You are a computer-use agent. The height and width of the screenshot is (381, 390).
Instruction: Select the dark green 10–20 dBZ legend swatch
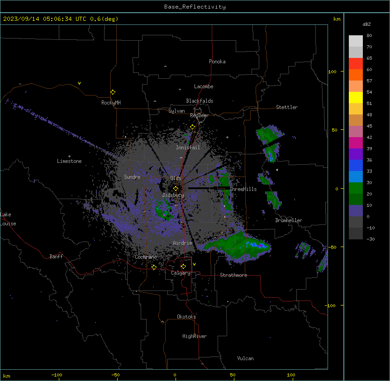(356, 200)
